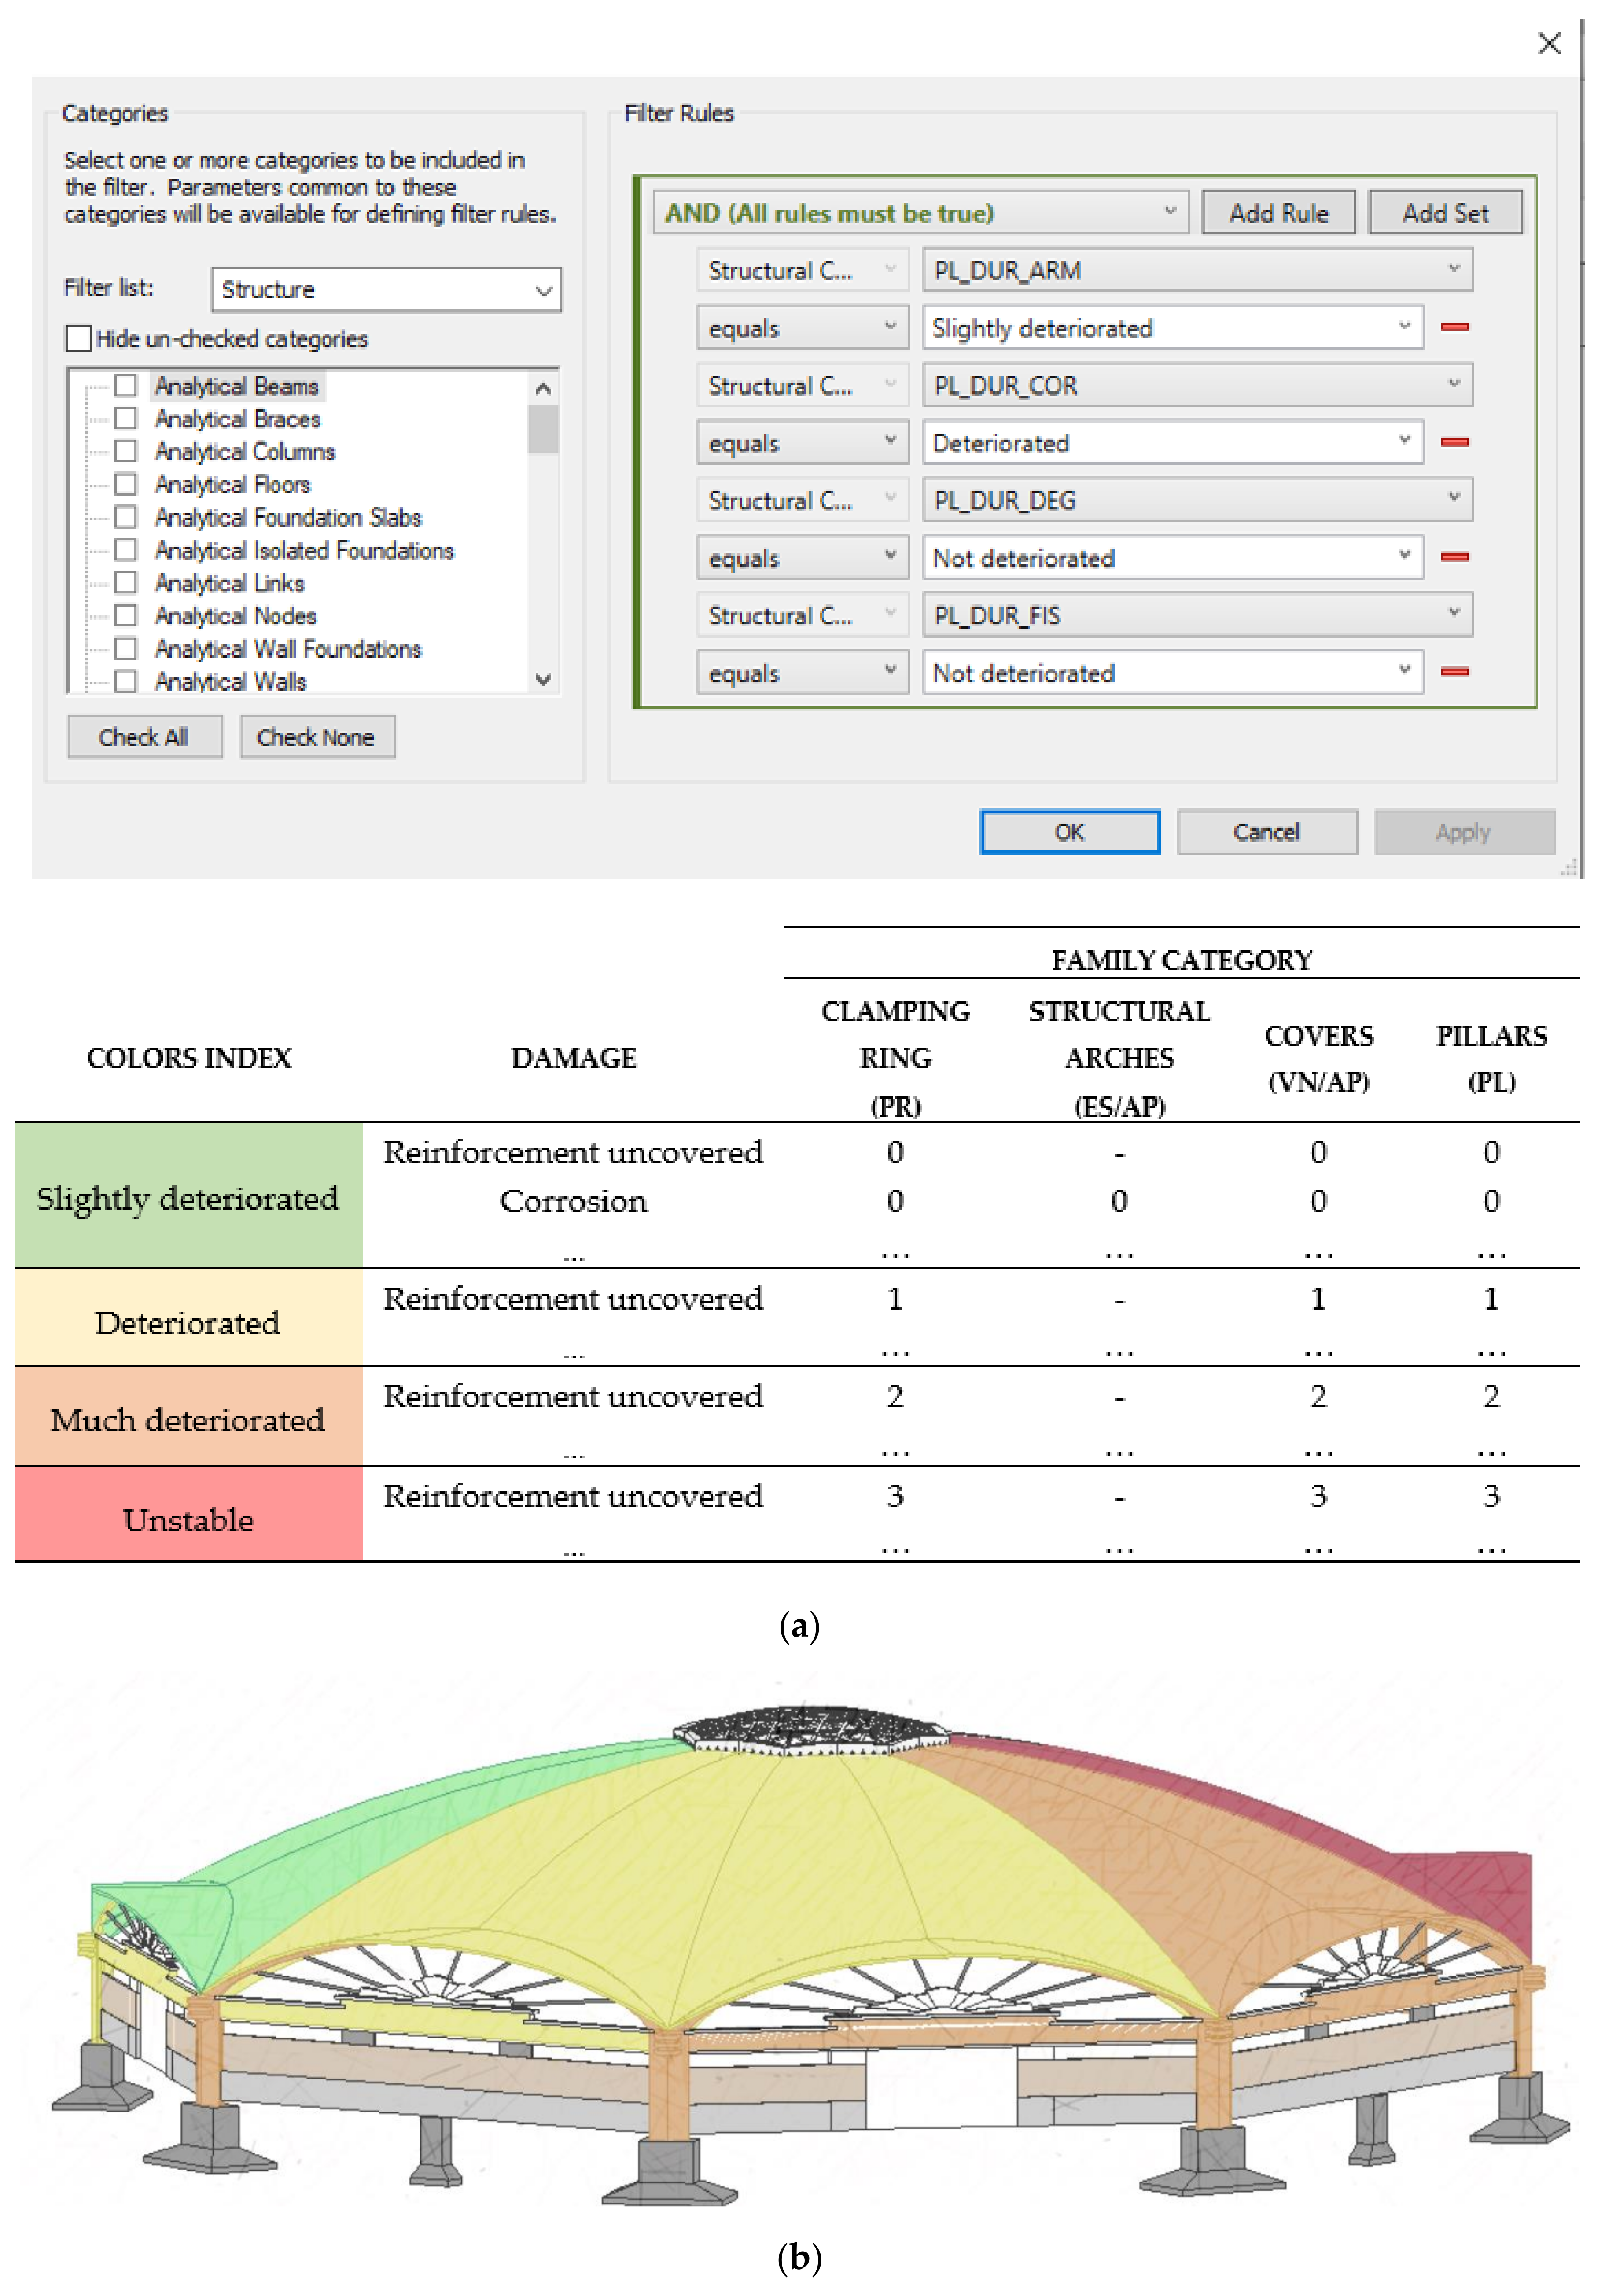Image resolution: width=1620 pixels, height=2296 pixels.
Task: Open the PL_DUR_COR parameter dropdown
Action: click(1196, 385)
